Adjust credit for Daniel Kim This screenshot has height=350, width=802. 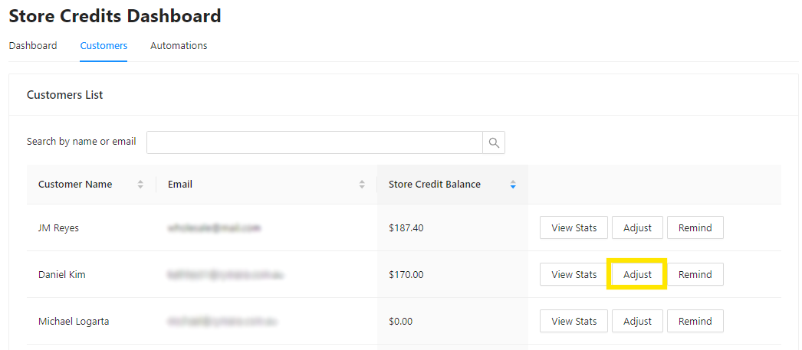pos(637,274)
